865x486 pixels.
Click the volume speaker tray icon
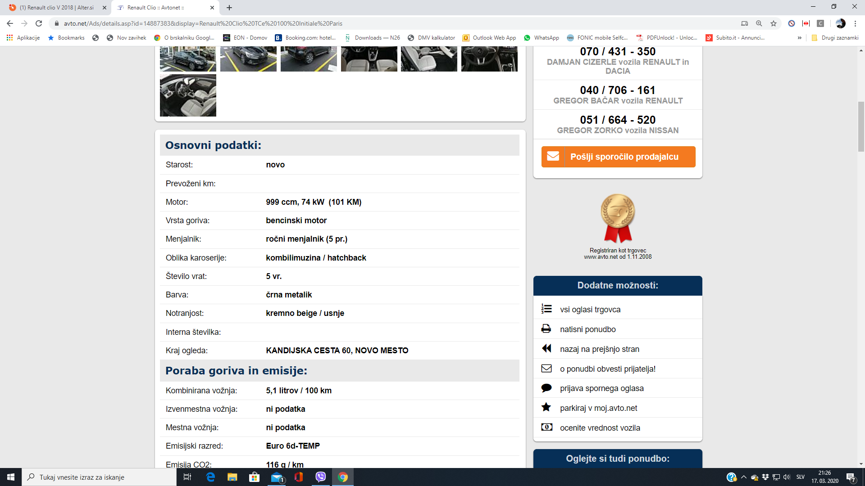787,477
